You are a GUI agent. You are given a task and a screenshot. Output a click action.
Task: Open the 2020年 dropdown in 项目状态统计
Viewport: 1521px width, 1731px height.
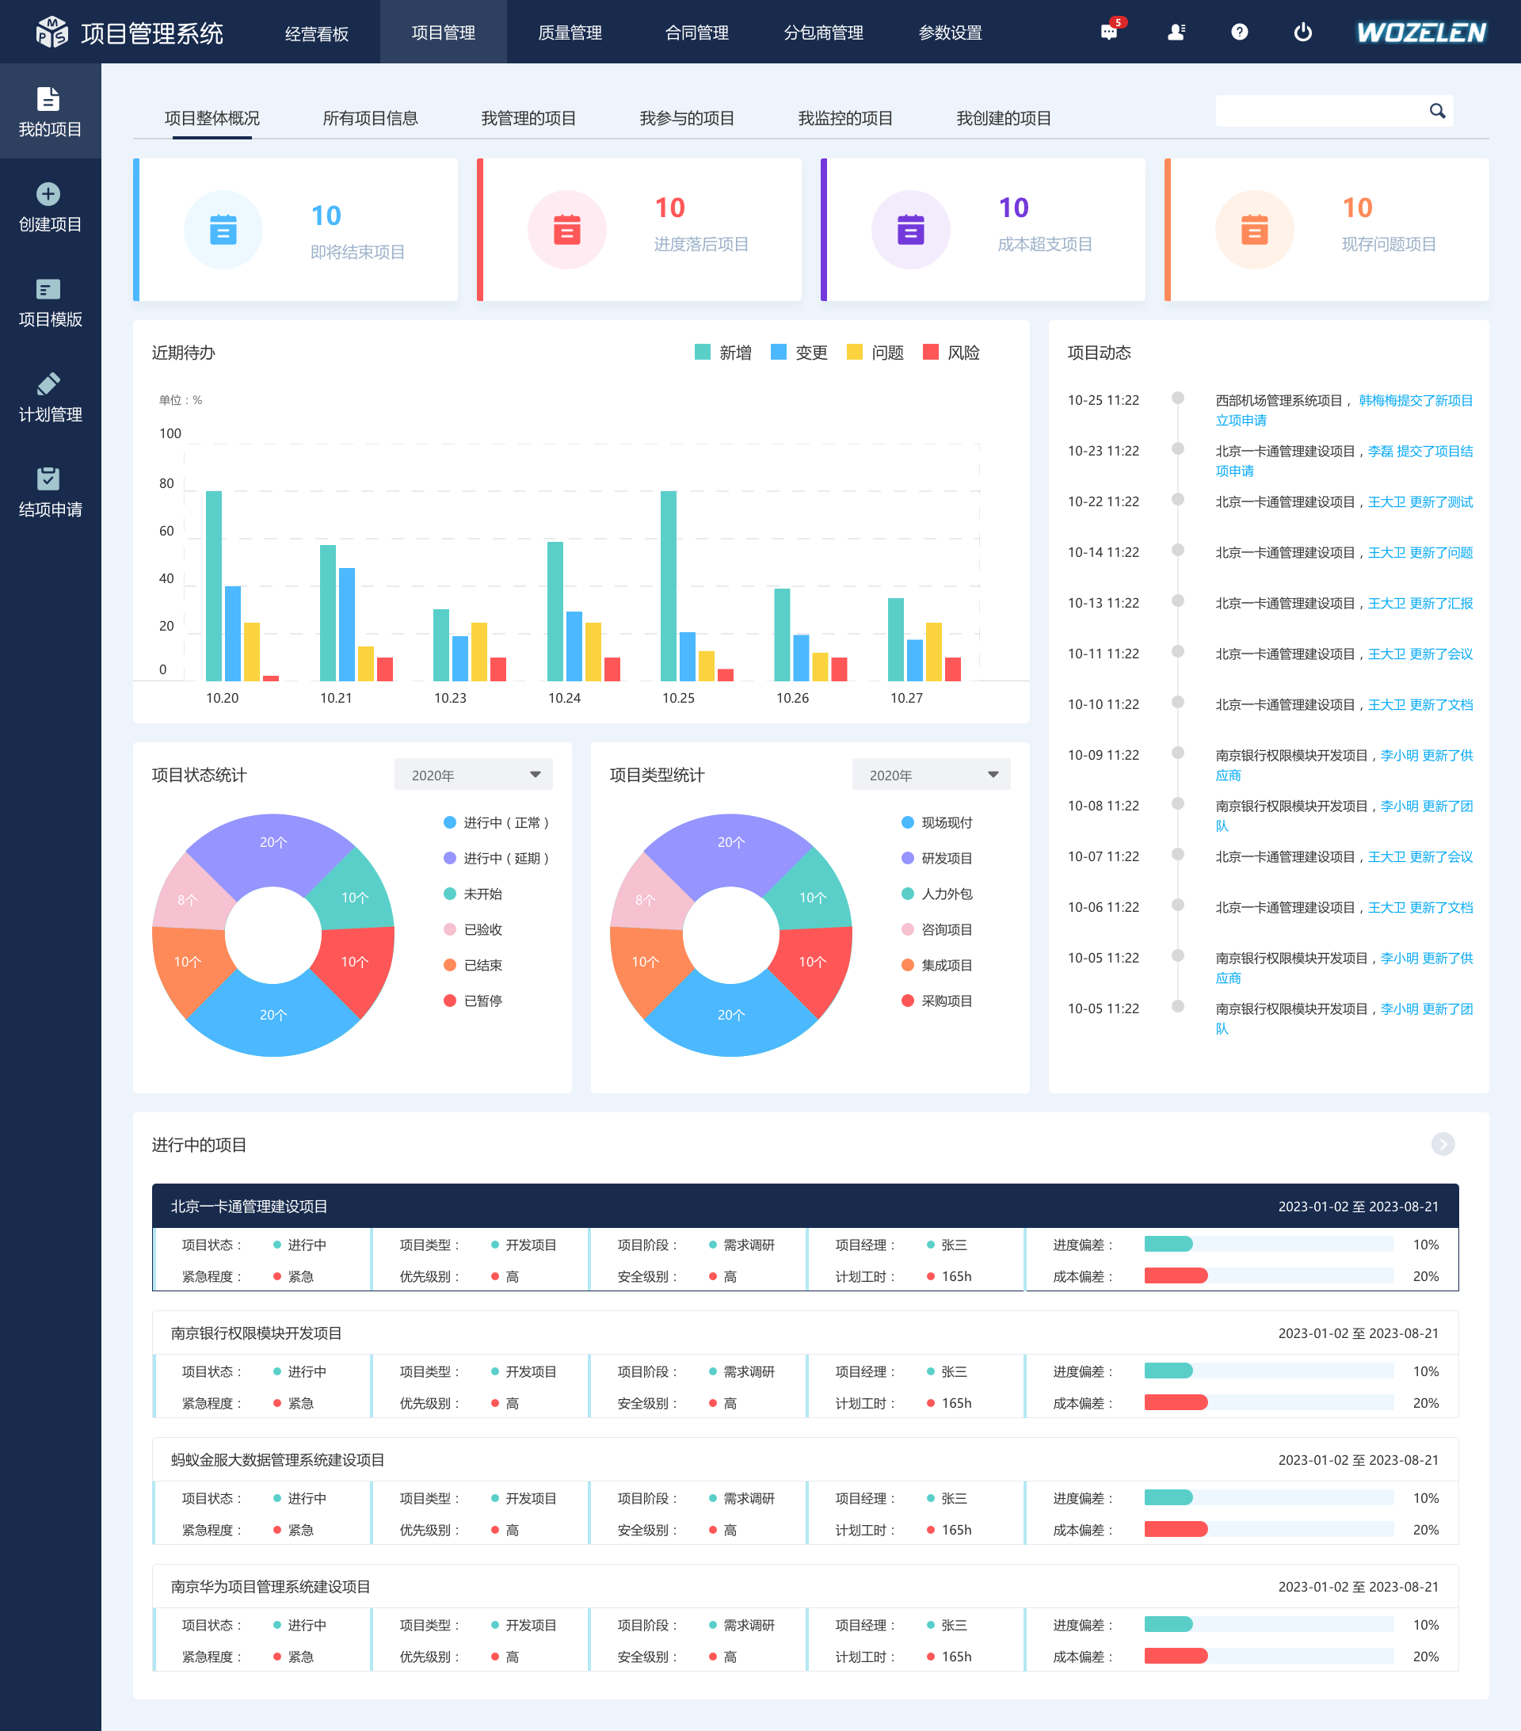474,775
